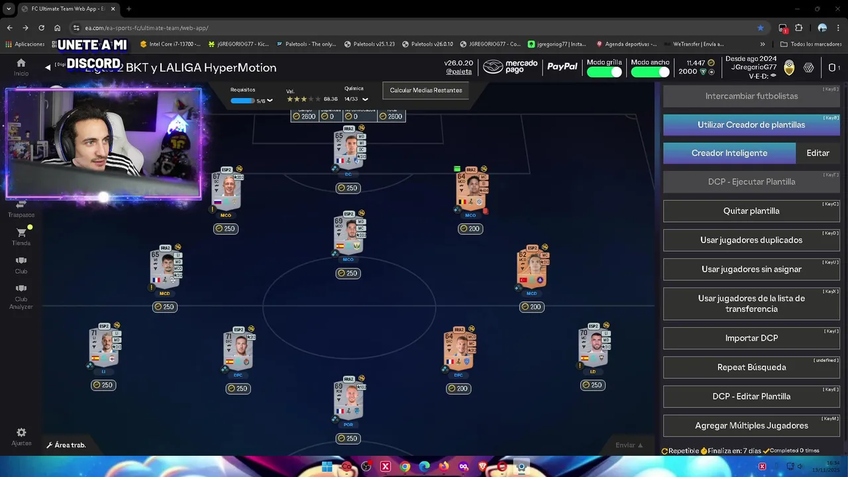Click the @paleta link under the version
Image resolution: width=848 pixels, height=477 pixels.
tap(458, 71)
